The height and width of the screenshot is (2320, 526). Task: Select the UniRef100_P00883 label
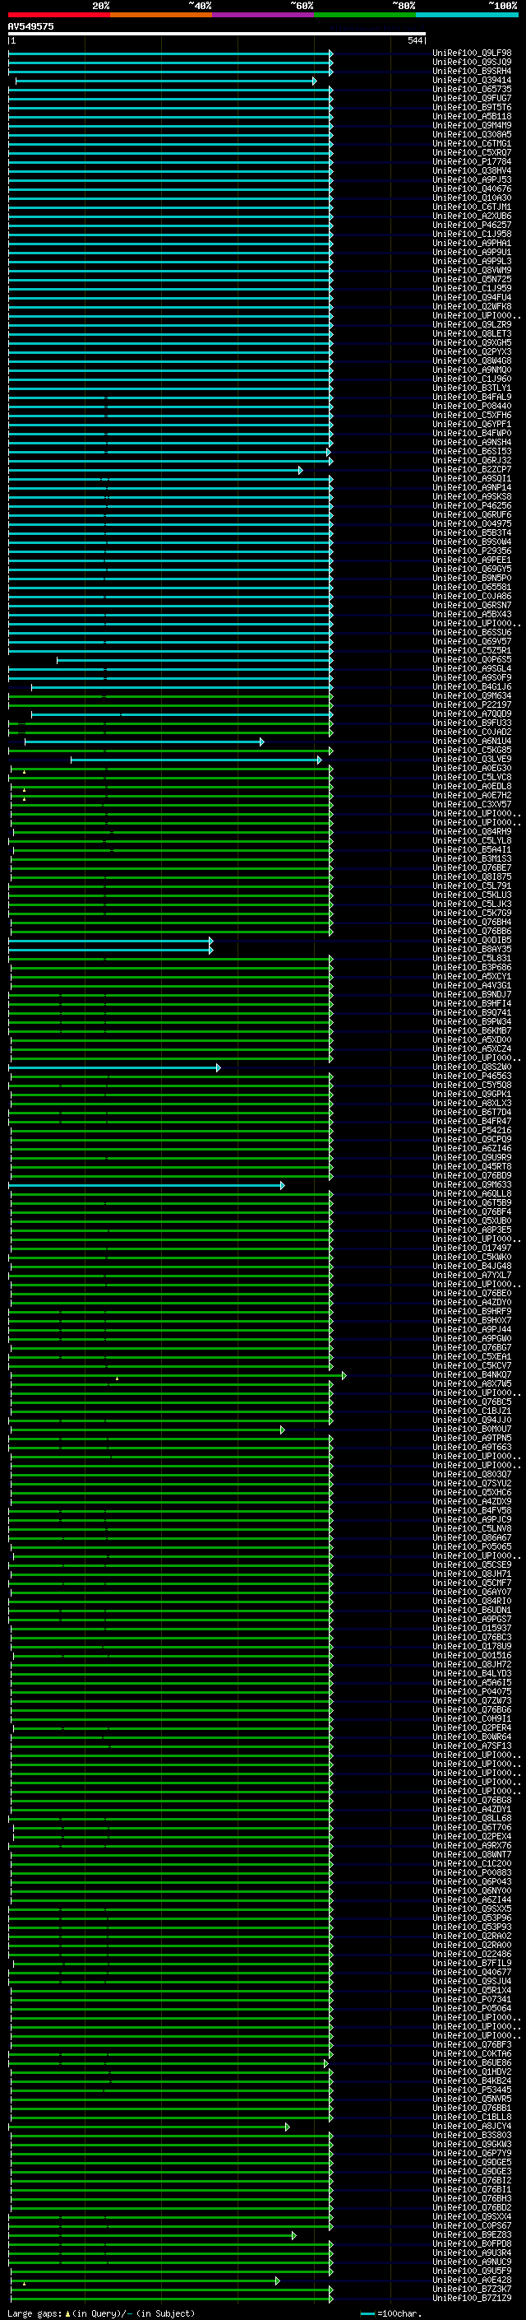point(471,1873)
